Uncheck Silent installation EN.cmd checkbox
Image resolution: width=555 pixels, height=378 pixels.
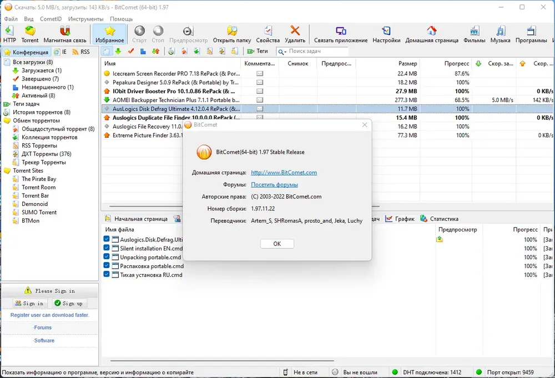(107, 248)
